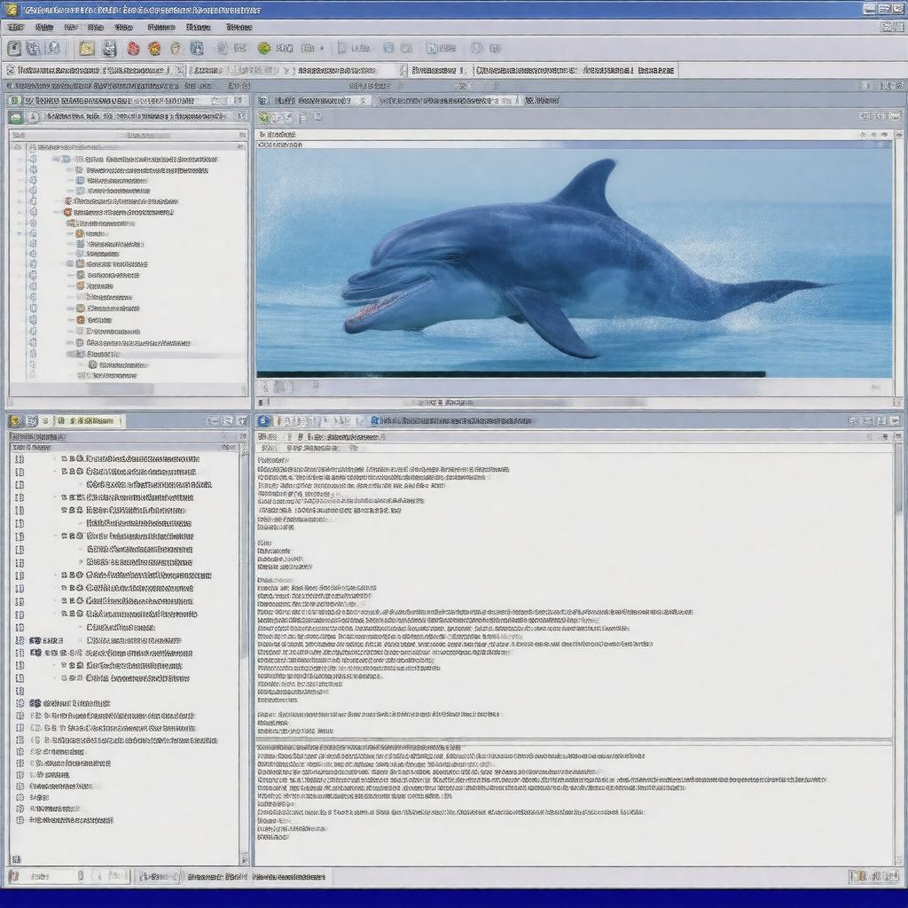Click the yellow icon on the lower-left panel header

tap(16, 421)
